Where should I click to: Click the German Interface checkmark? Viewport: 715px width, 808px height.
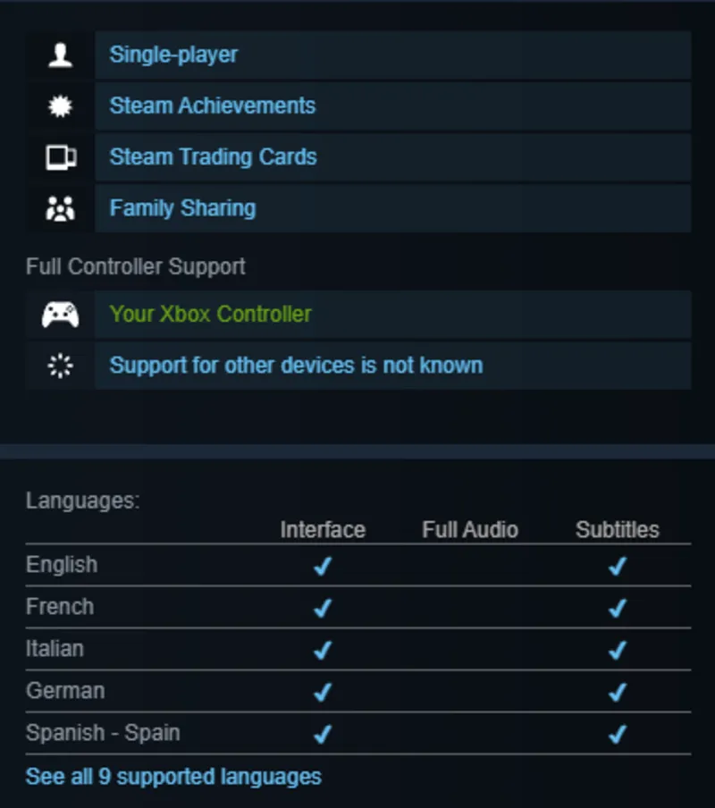323,692
